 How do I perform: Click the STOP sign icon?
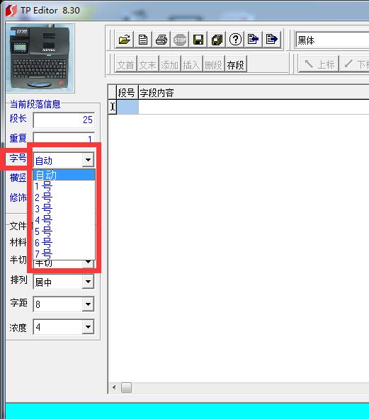(180, 40)
